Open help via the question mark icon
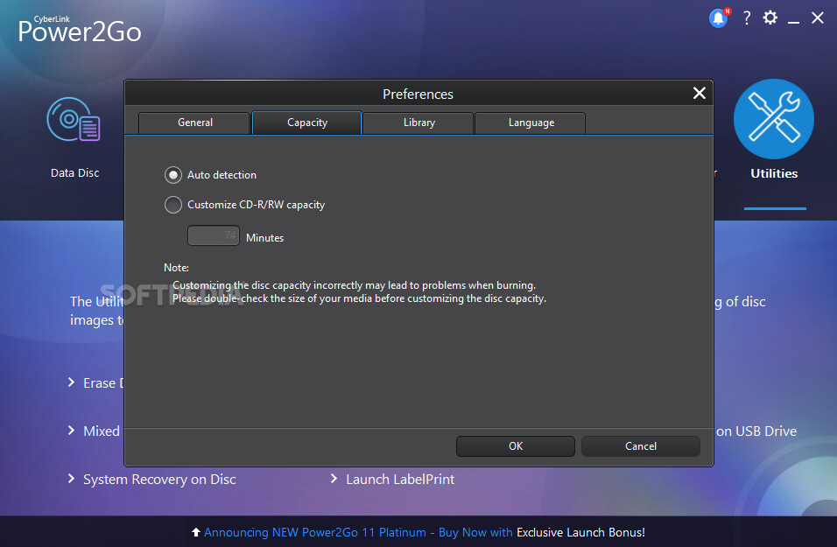Viewport: 837px width, 547px height. 747,18
